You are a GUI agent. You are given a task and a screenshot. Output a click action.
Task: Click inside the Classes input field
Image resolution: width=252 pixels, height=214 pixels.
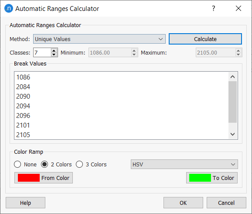coord(42,52)
